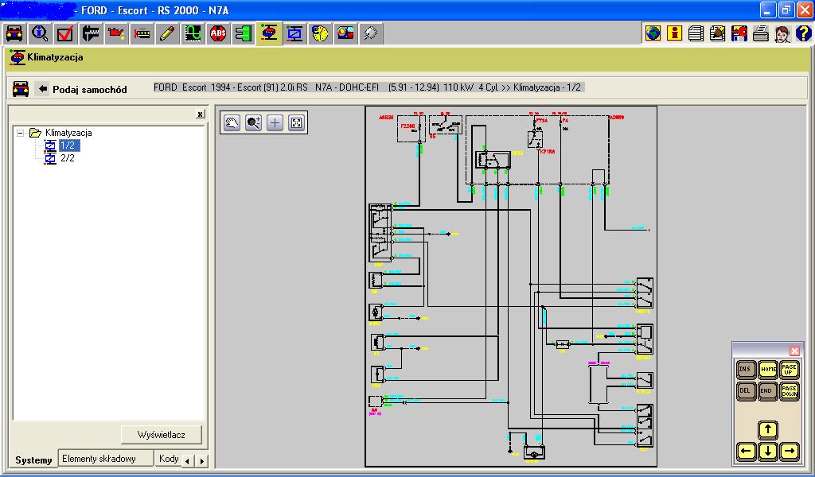Viewport: 815px width, 477px height.
Task: Click the right tab scroll arrow
Action: click(201, 461)
